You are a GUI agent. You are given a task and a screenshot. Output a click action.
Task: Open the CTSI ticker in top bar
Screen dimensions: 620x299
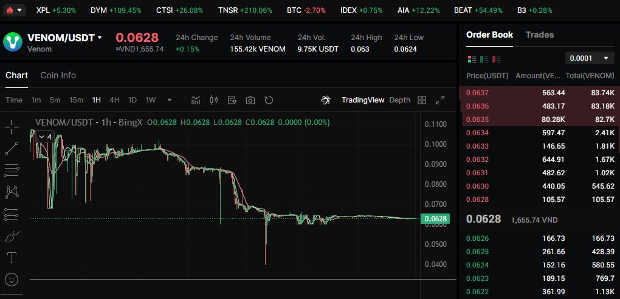pos(179,10)
